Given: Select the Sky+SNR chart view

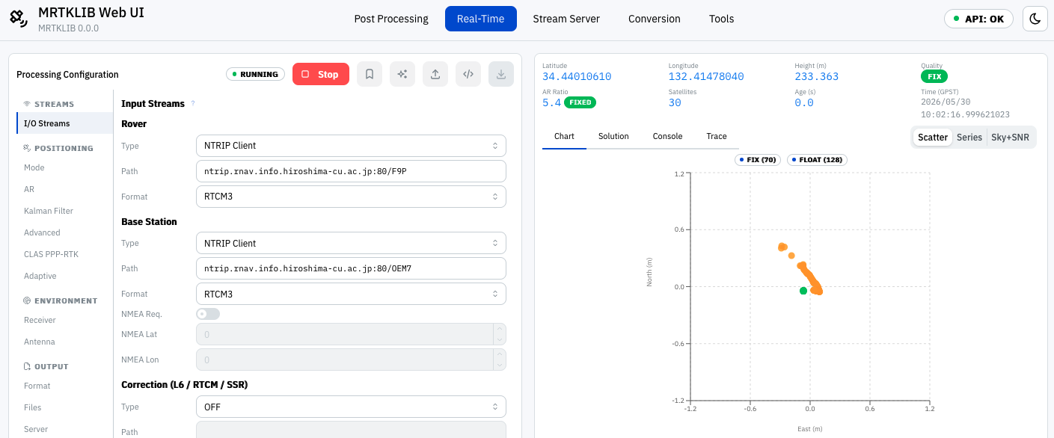Looking at the screenshot, I should (1010, 137).
